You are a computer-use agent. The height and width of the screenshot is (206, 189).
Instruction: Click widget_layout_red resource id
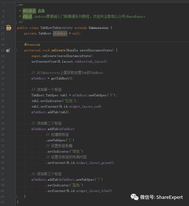[x=85, y=107]
